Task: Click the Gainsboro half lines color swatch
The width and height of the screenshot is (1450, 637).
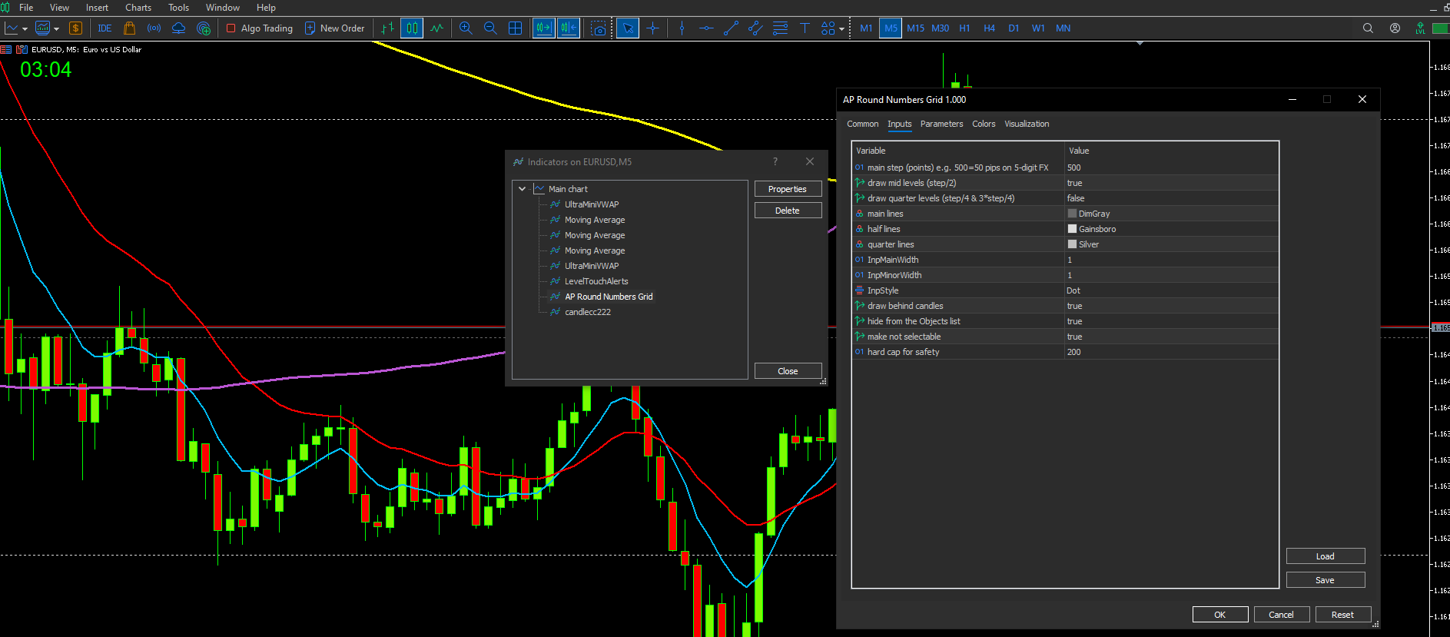Action: [x=1072, y=229]
